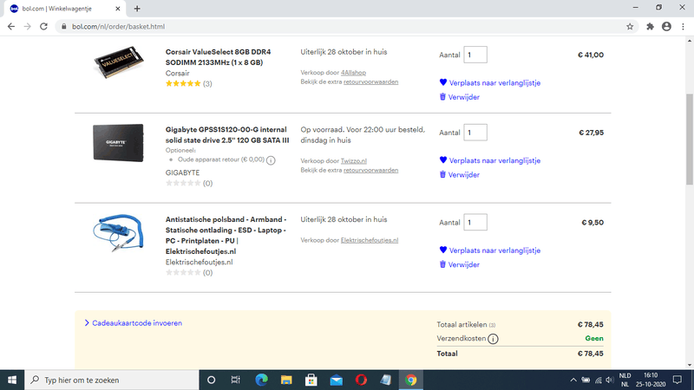Show info about Verzendkosten
This screenshot has height=390, width=694.
tap(493, 339)
